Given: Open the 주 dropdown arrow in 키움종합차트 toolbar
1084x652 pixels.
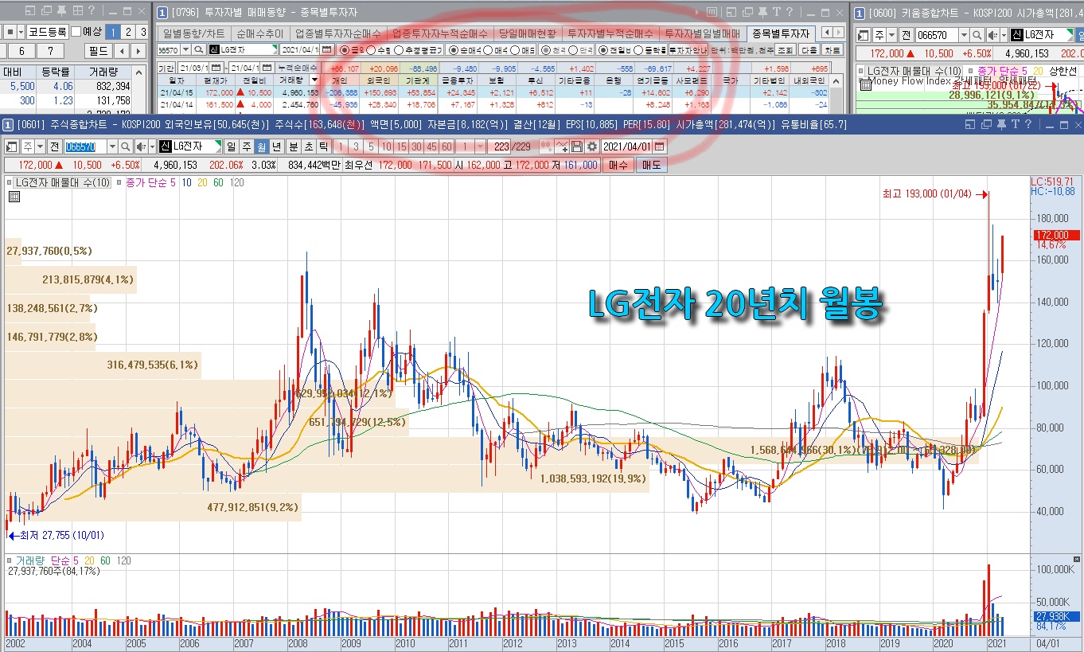Looking at the screenshot, I should (891, 35).
